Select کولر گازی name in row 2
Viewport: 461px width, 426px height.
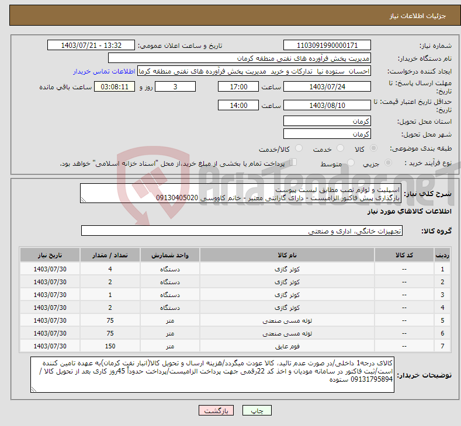287,282
